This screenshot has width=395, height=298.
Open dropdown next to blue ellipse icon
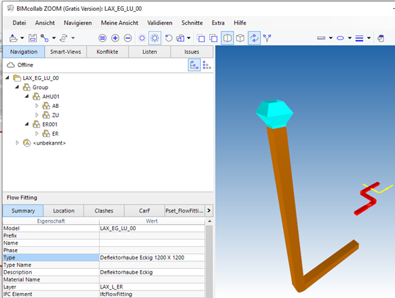click(350, 38)
